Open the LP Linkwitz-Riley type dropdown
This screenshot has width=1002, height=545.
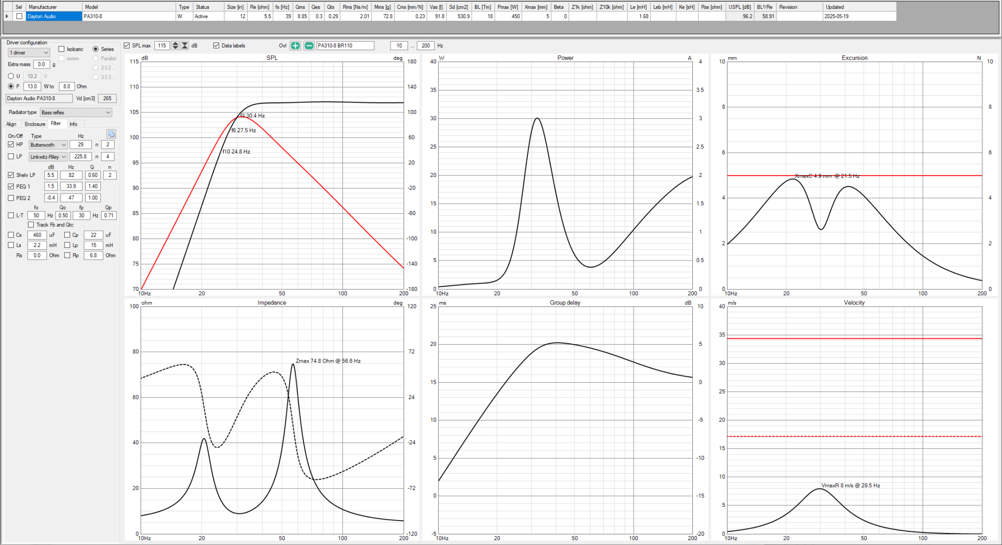(48, 157)
